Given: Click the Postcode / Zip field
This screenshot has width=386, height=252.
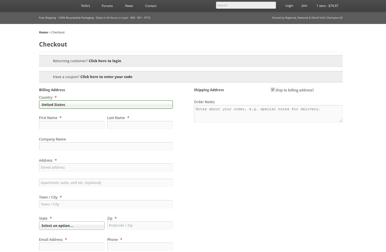Looking at the screenshot, I should click(140, 225).
